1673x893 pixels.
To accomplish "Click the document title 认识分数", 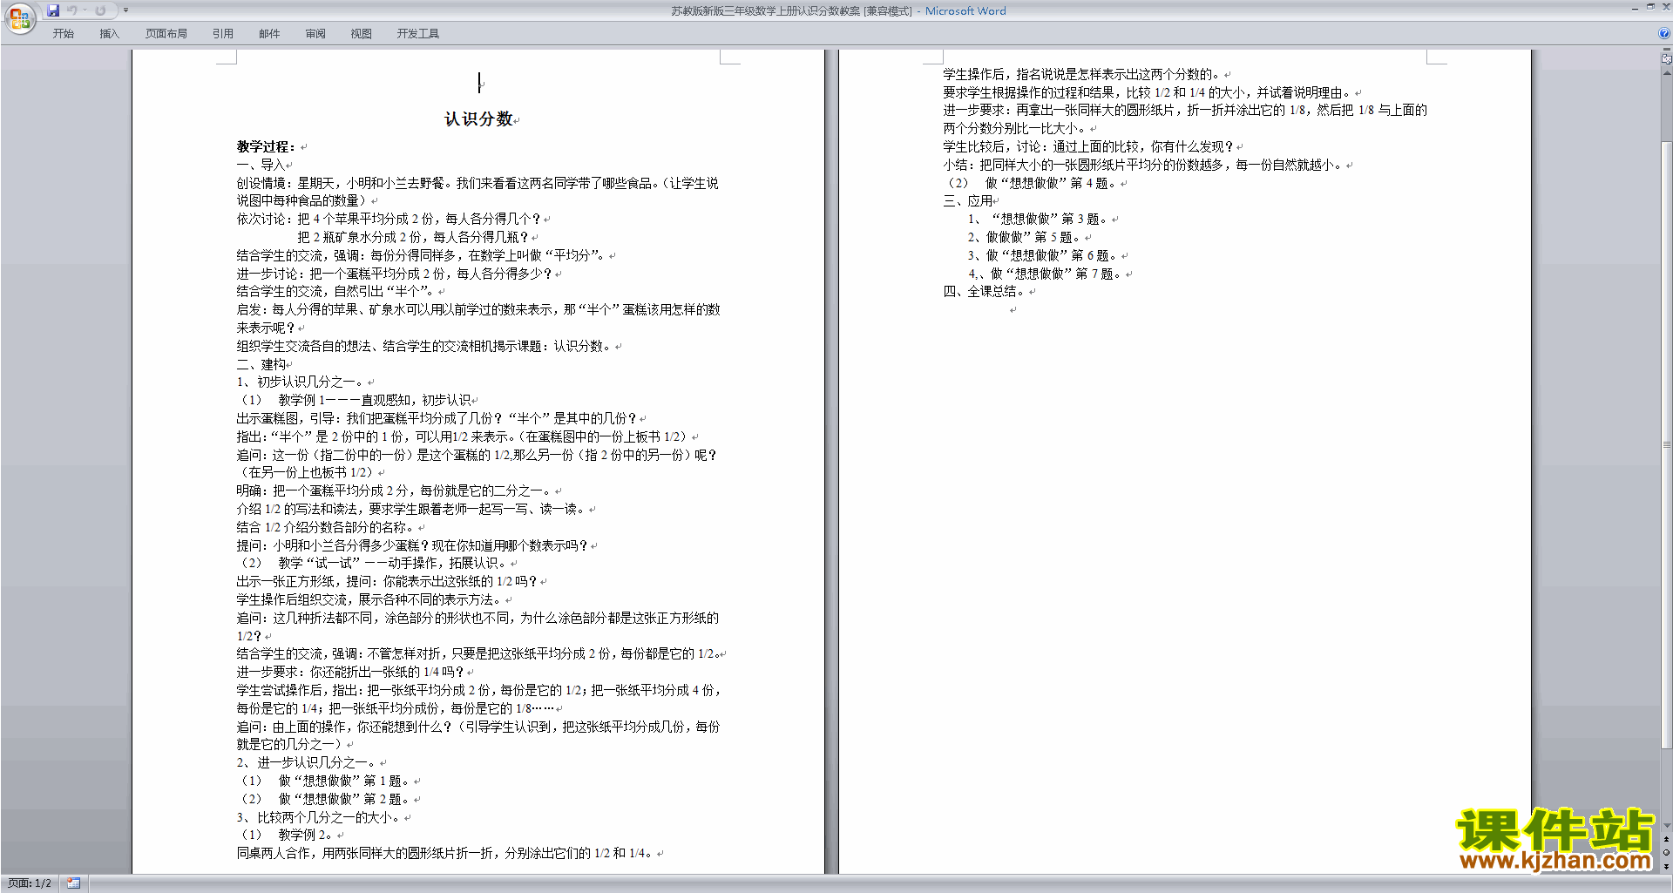I will click(x=478, y=119).
